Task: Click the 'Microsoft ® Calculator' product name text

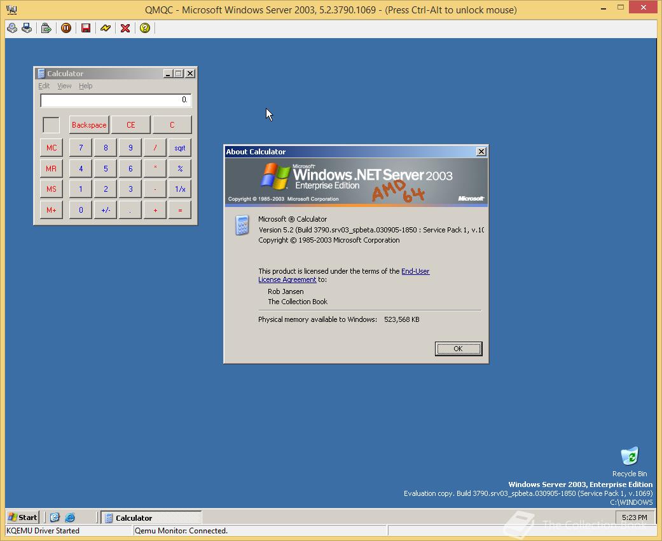Action: pyautogui.click(x=293, y=219)
